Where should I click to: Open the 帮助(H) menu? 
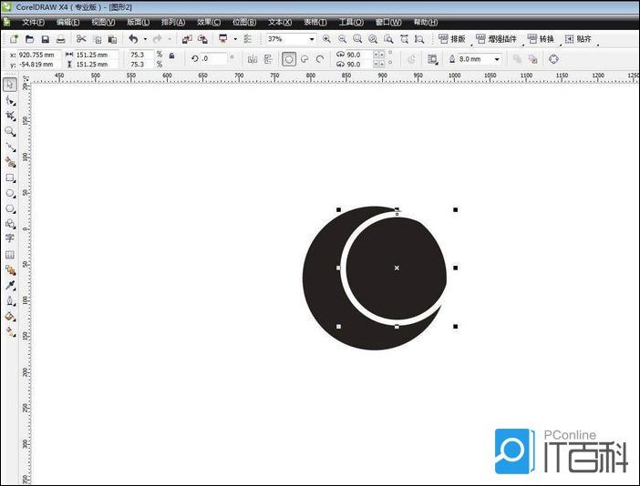(426, 22)
